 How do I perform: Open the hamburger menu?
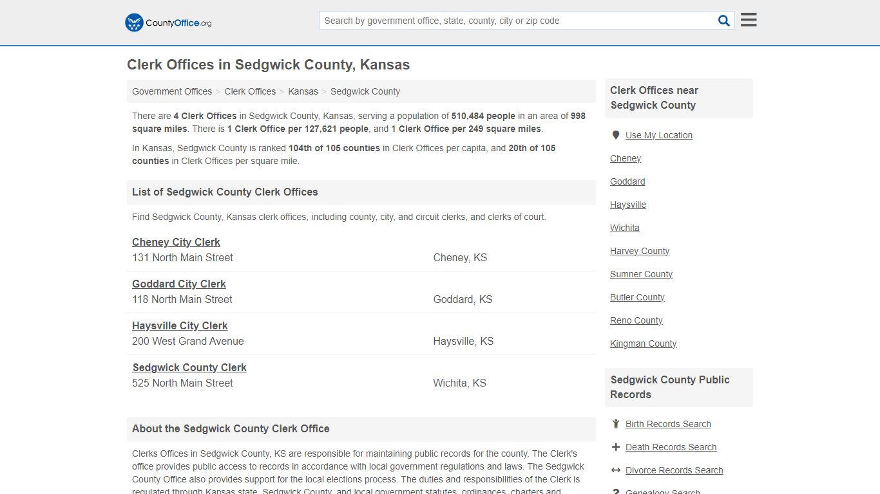point(749,20)
